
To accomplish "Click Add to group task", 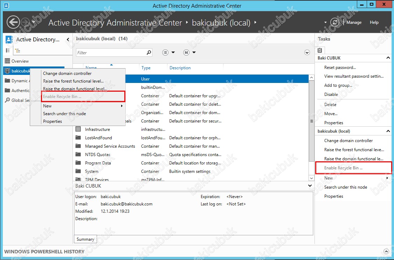I will 338,85.
